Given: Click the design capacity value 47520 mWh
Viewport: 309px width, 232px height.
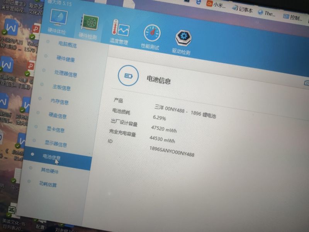Looking at the screenshot, I should coord(164,129).
